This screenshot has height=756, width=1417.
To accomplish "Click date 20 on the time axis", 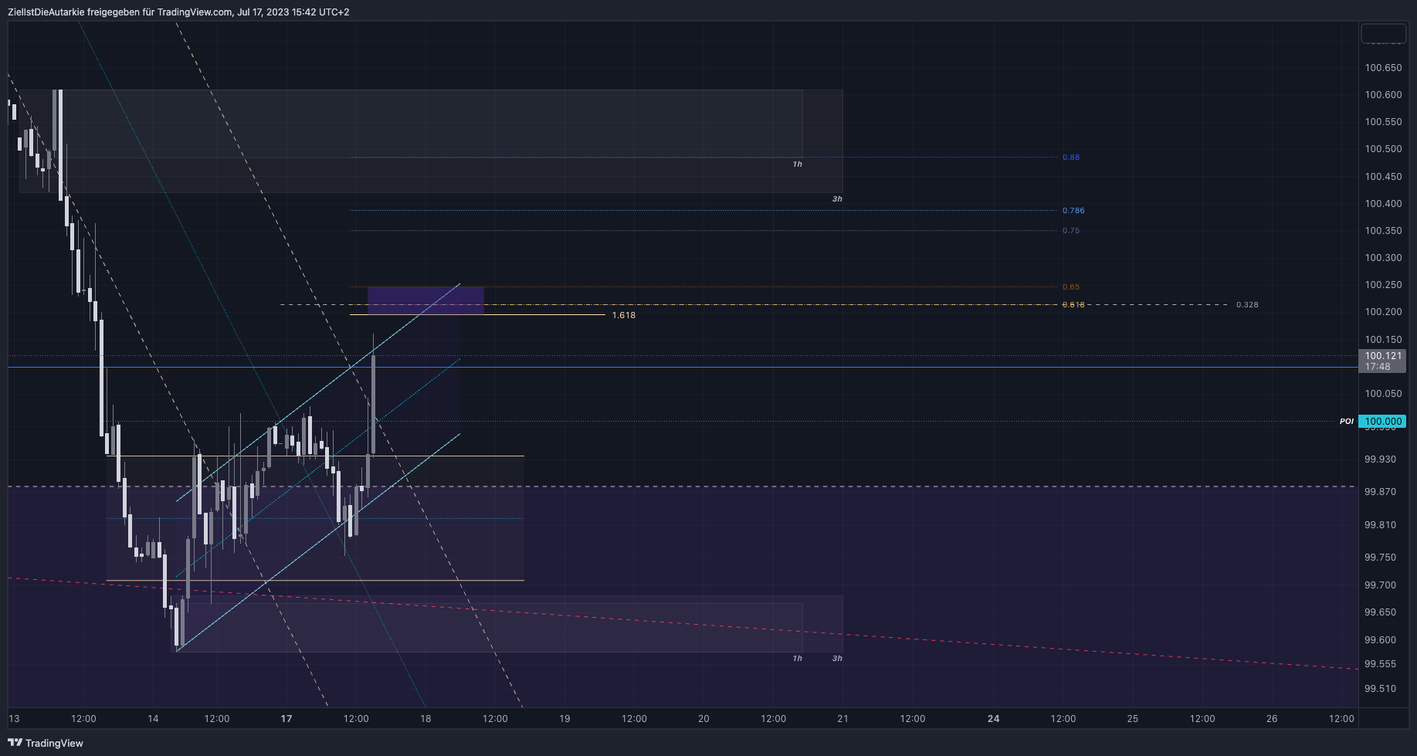I will [x=703, y=719].
